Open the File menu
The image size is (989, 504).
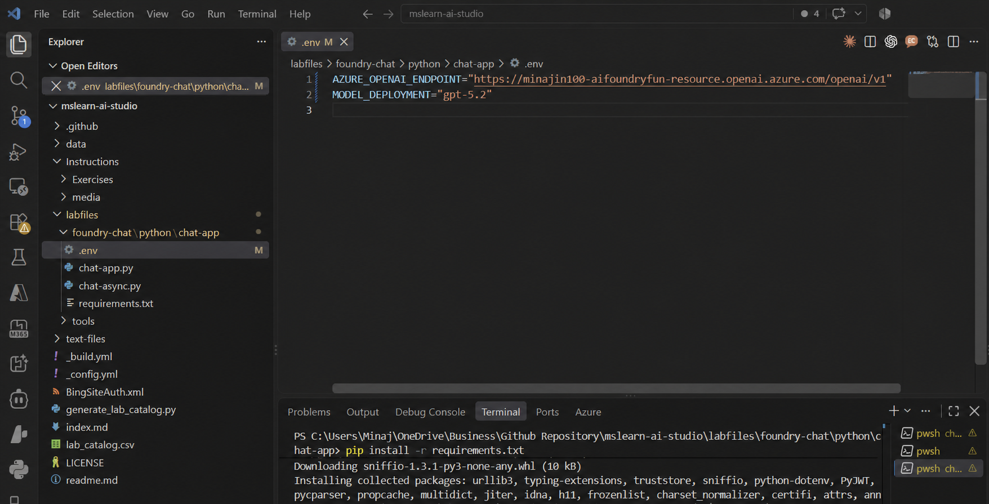pos(42,14)
